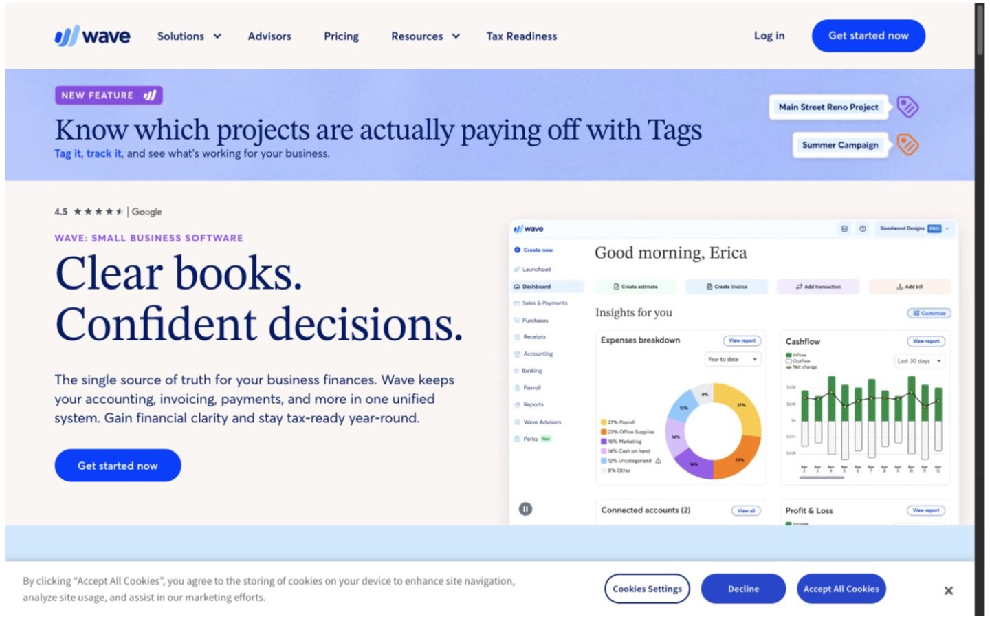This screenshot has width=990, height=619.
Task: View report for Profit & Loss
Action: 926,510
